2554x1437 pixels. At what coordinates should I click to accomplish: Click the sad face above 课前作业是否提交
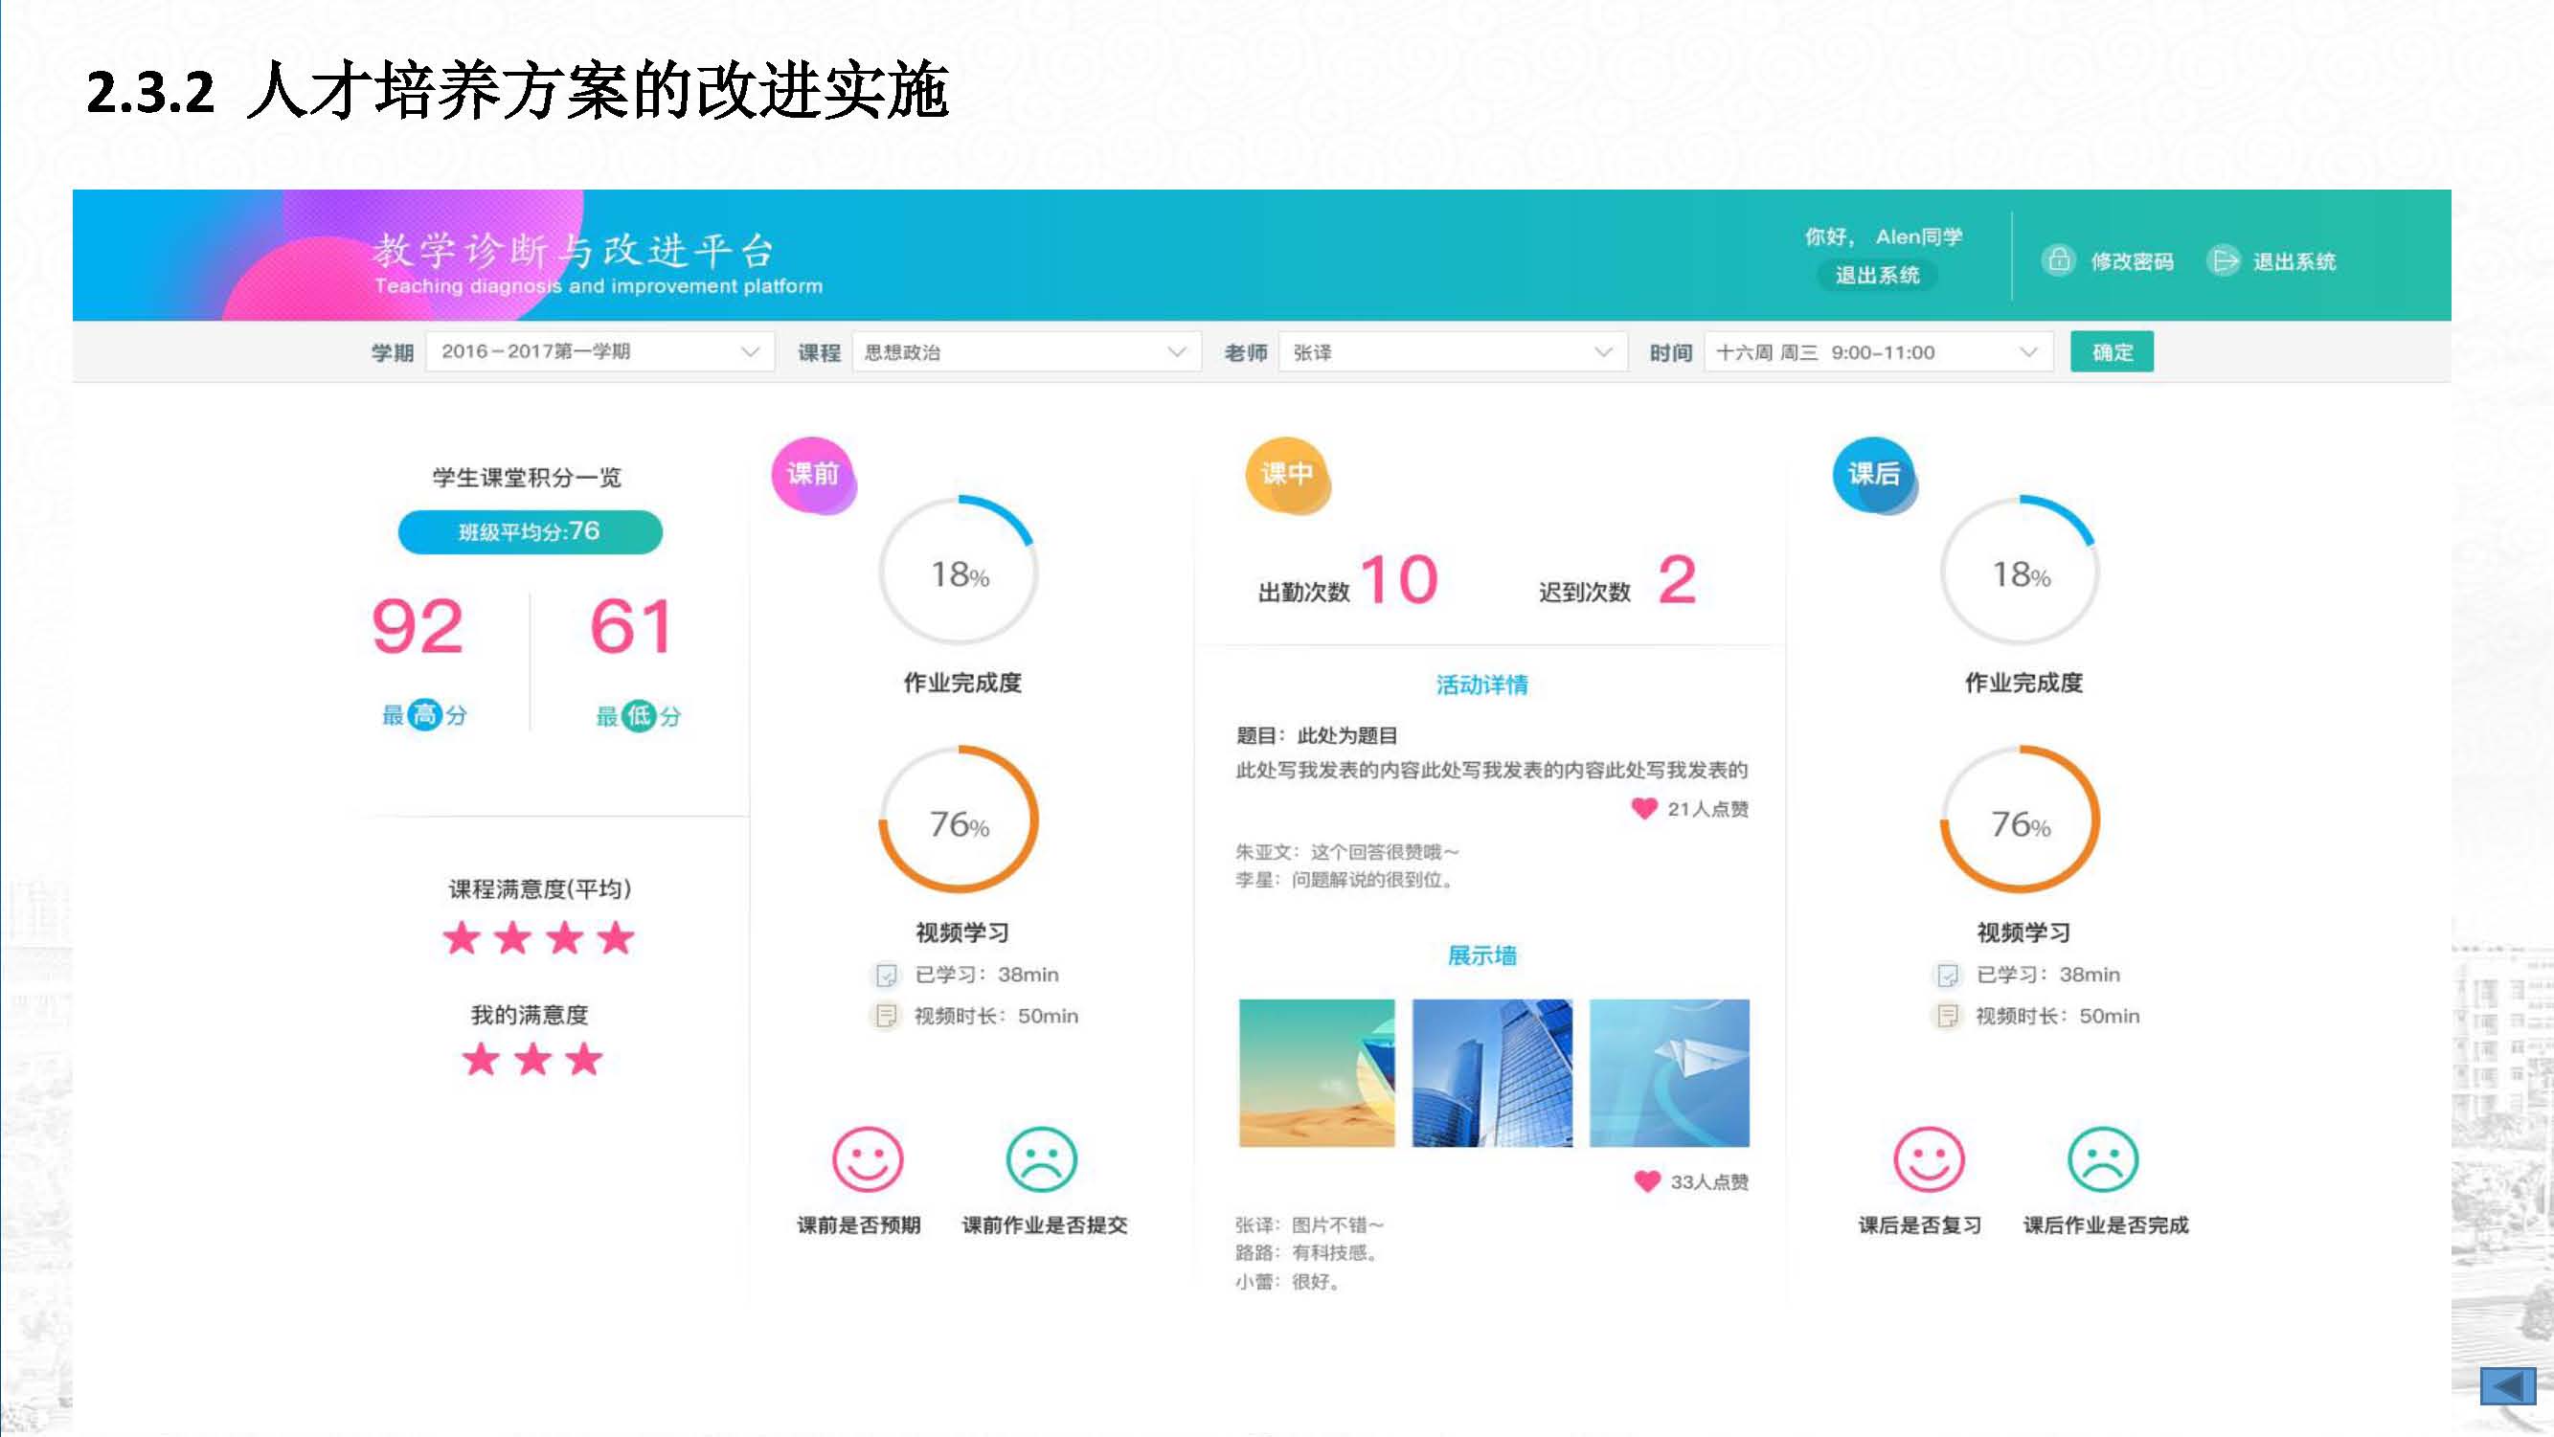pyautogui.click(x=1041, y=1158)
